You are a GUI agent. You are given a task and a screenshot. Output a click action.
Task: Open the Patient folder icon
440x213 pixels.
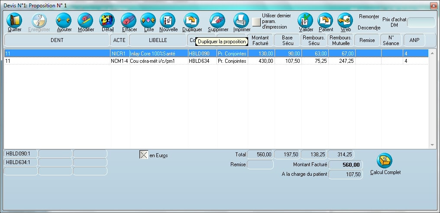pyautogui.click(x=325, y=20)
